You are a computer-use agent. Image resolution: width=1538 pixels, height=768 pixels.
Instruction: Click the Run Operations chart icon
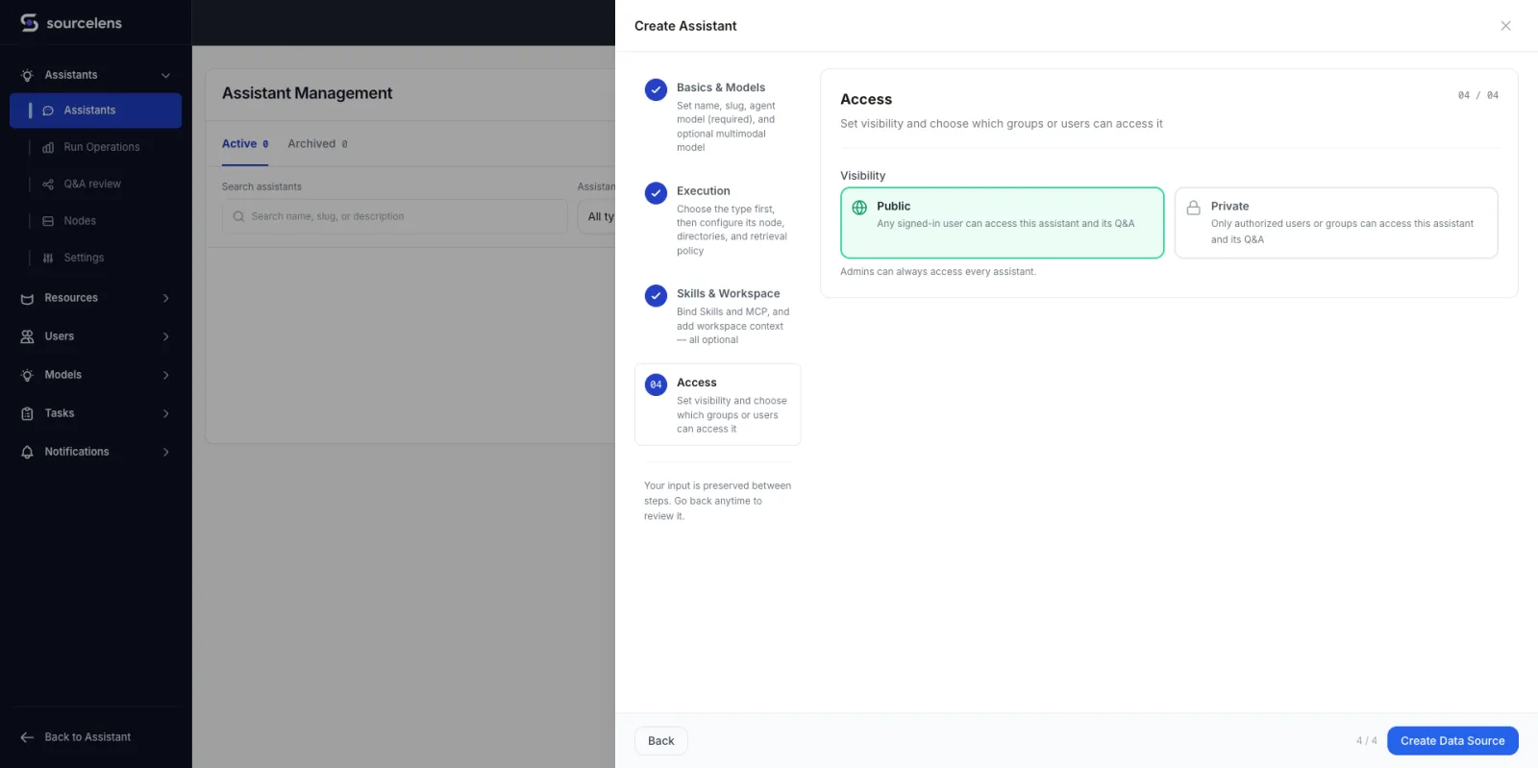point(48,147)
